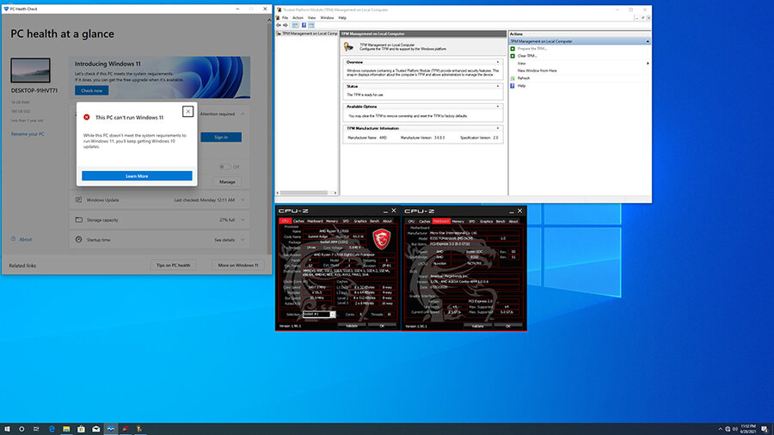Click the back arrow in TPM toolbar

click(278, 25)
